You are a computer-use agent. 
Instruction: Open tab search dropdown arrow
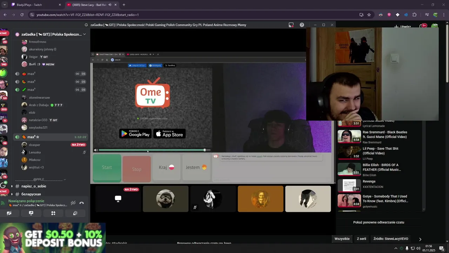pos(5,5)
